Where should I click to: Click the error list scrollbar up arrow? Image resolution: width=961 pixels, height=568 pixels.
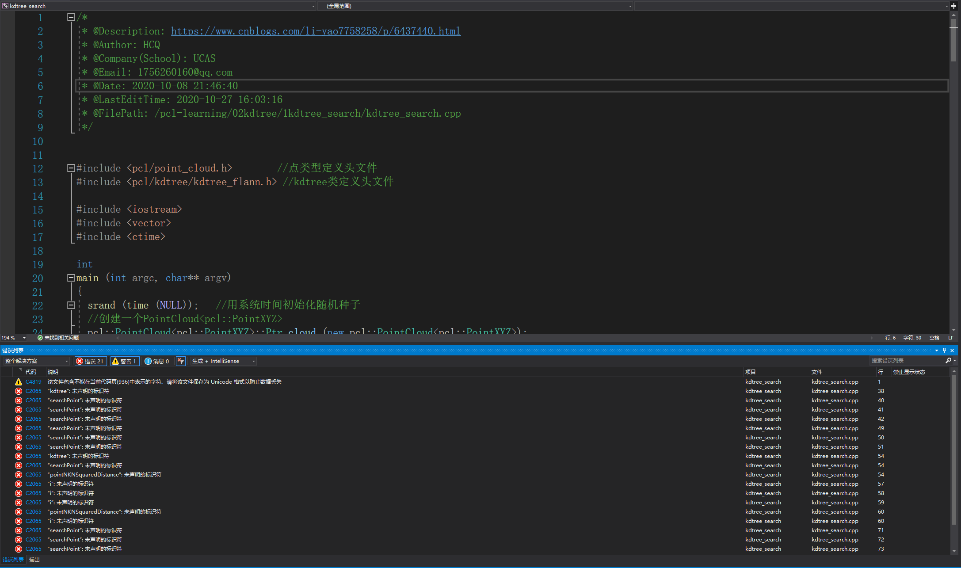pyautogui.click(x=954, y=372)
